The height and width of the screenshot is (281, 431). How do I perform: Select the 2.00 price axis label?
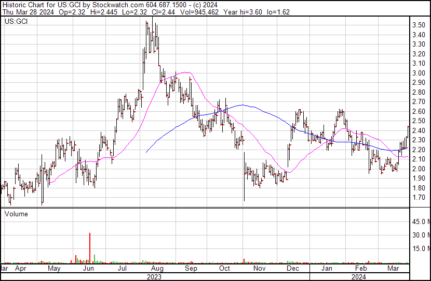tap(419, 169)
